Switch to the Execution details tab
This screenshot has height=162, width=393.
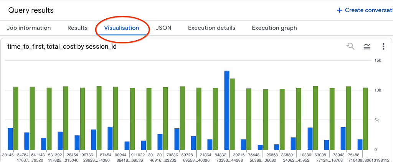211,28
